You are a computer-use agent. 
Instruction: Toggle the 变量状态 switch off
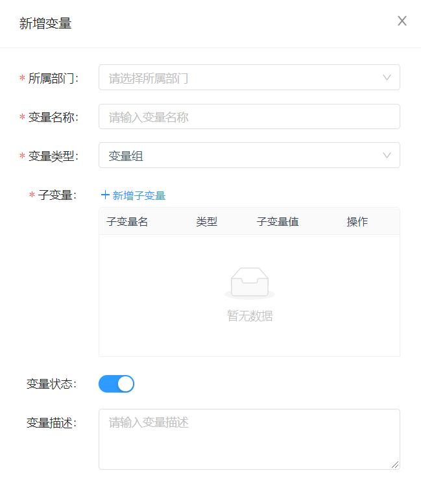click(x=116, y=383)
